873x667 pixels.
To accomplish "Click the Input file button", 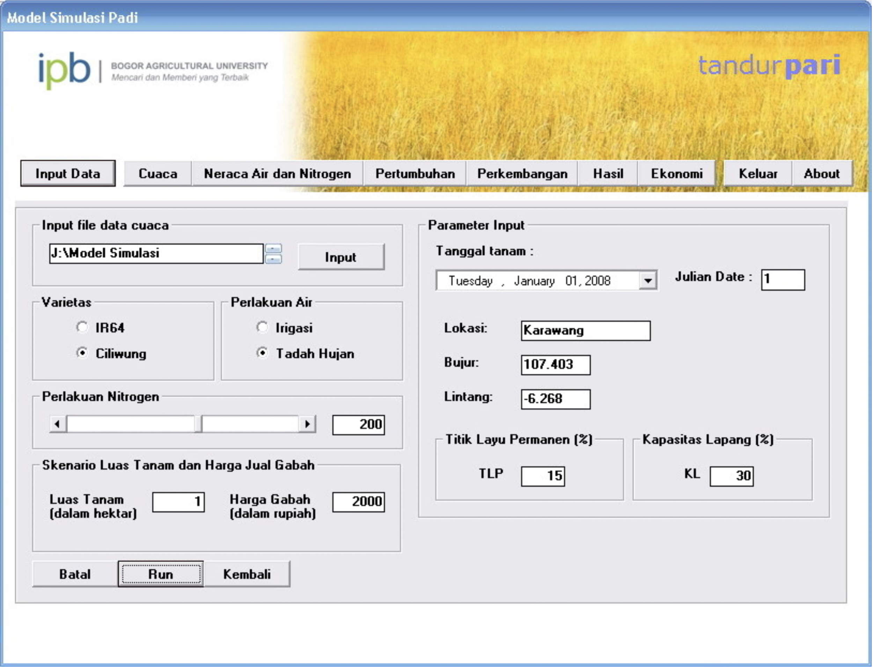I will pyautogui.click(x=340, y=257).
